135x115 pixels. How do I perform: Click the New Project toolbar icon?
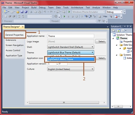(6, 12)
